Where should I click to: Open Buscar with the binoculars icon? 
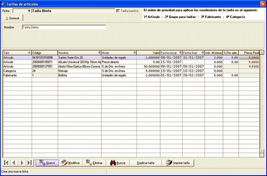point(118,163)
